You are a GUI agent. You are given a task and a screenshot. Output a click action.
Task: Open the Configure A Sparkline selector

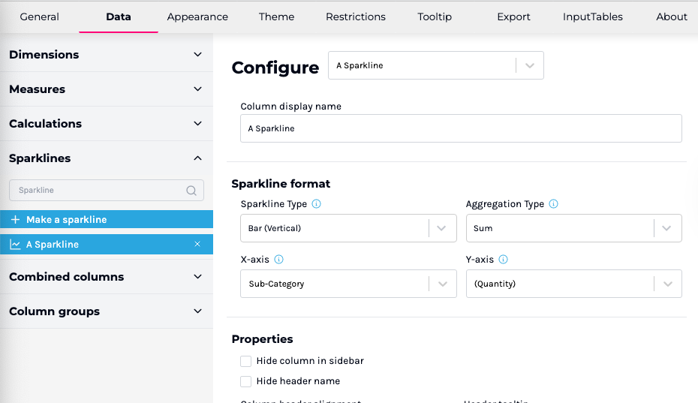coord(435,66)
